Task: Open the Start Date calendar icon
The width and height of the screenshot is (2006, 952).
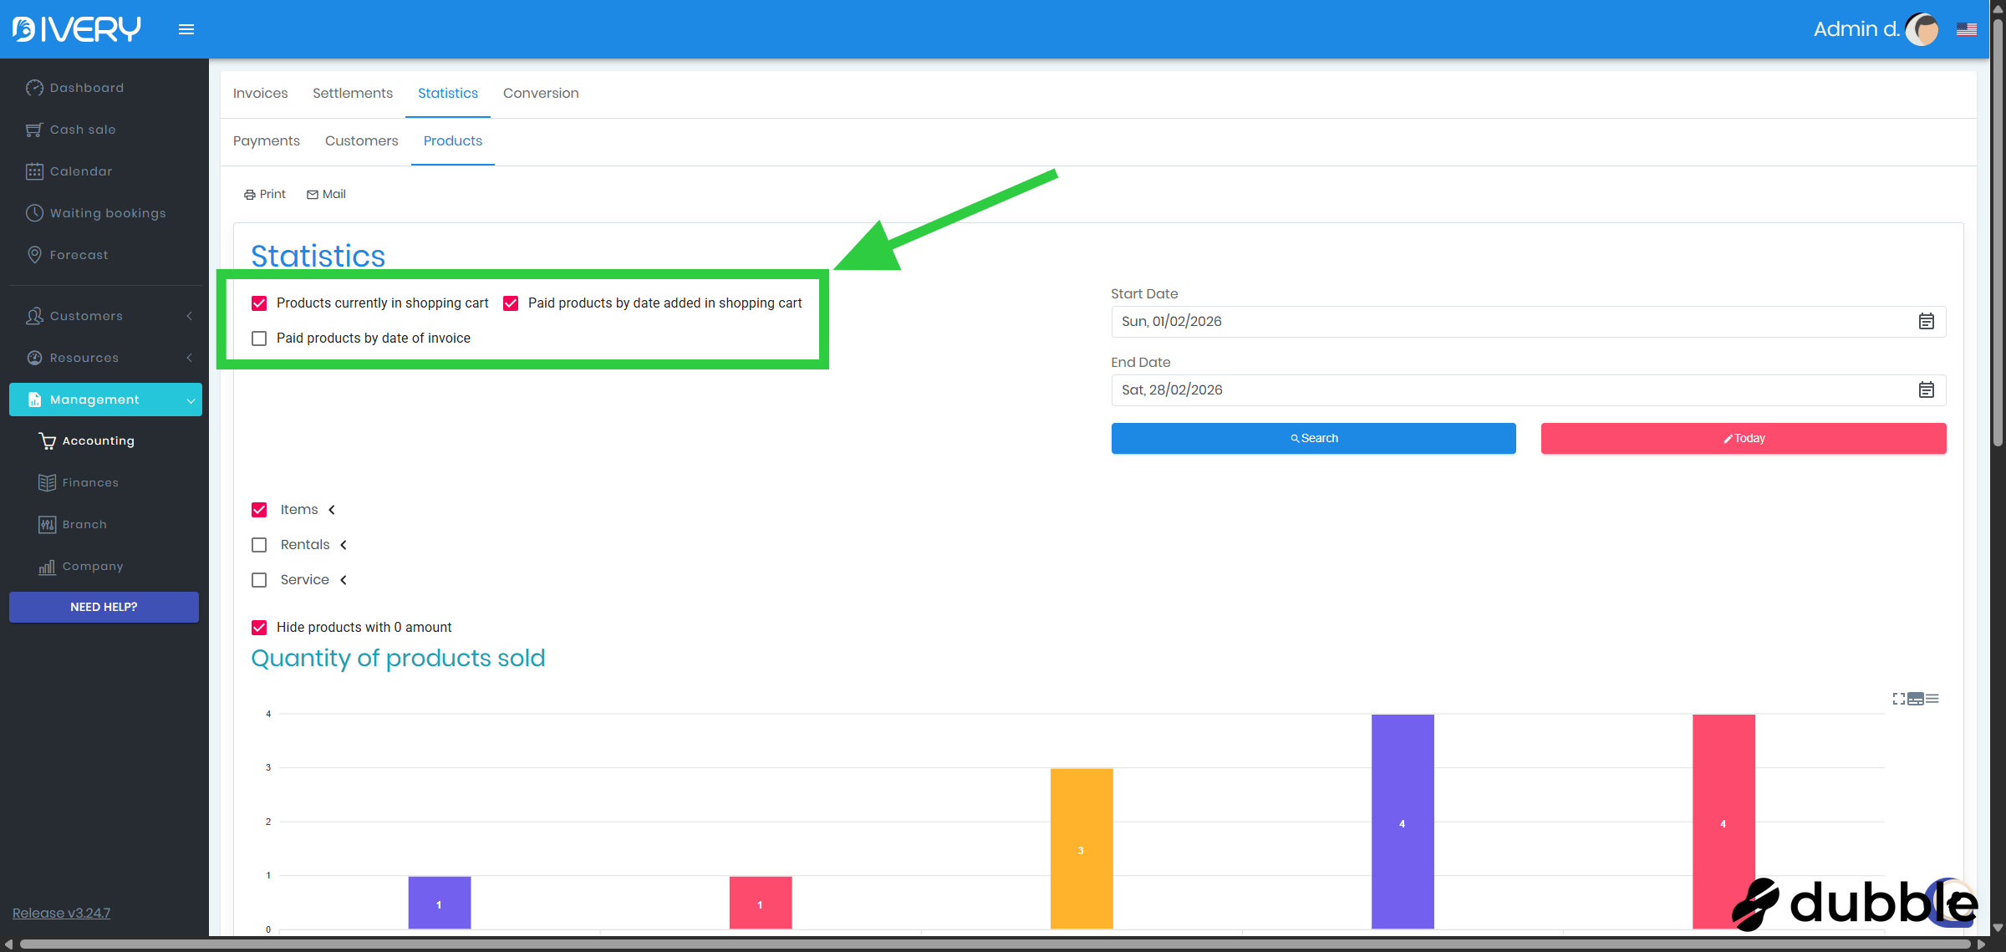Action: tap(1926, 322)
